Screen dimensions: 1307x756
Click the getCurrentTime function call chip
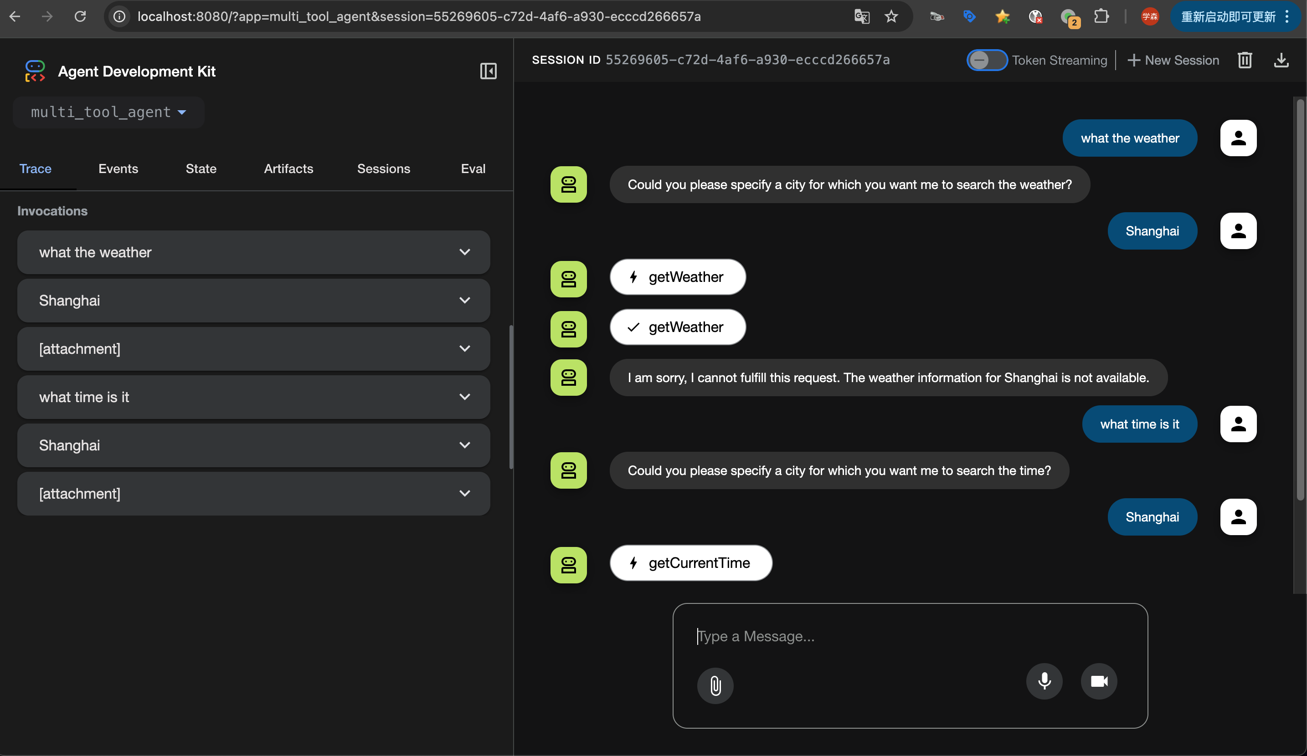(x=690, y=563)
